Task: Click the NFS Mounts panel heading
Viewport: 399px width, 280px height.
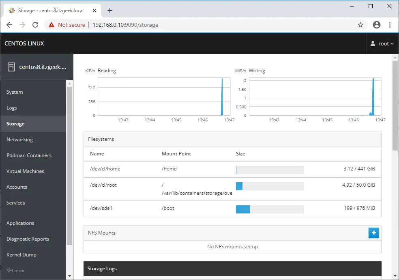Action: [x=101, y=233]
